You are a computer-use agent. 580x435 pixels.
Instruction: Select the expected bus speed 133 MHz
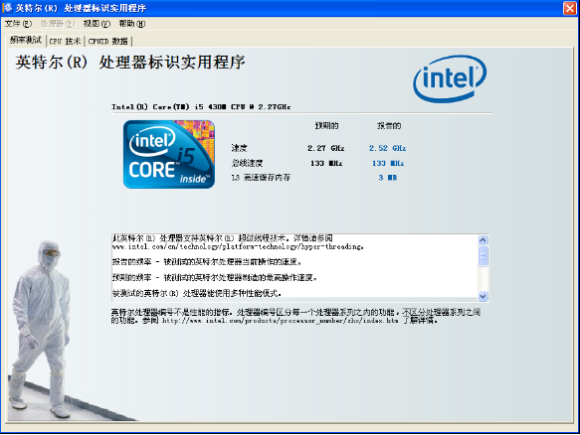(326, 163)
